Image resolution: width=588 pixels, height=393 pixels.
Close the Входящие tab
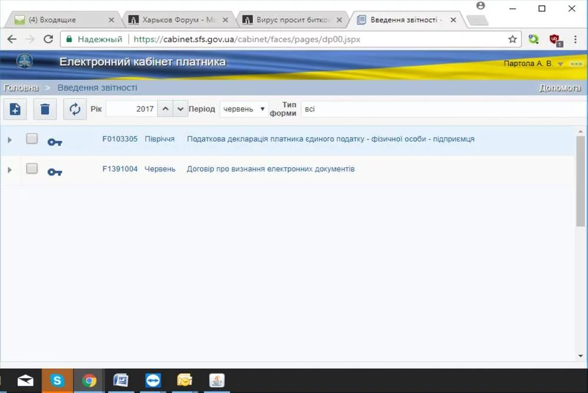(111, 20)
